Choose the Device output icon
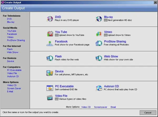 coord(50,73)
